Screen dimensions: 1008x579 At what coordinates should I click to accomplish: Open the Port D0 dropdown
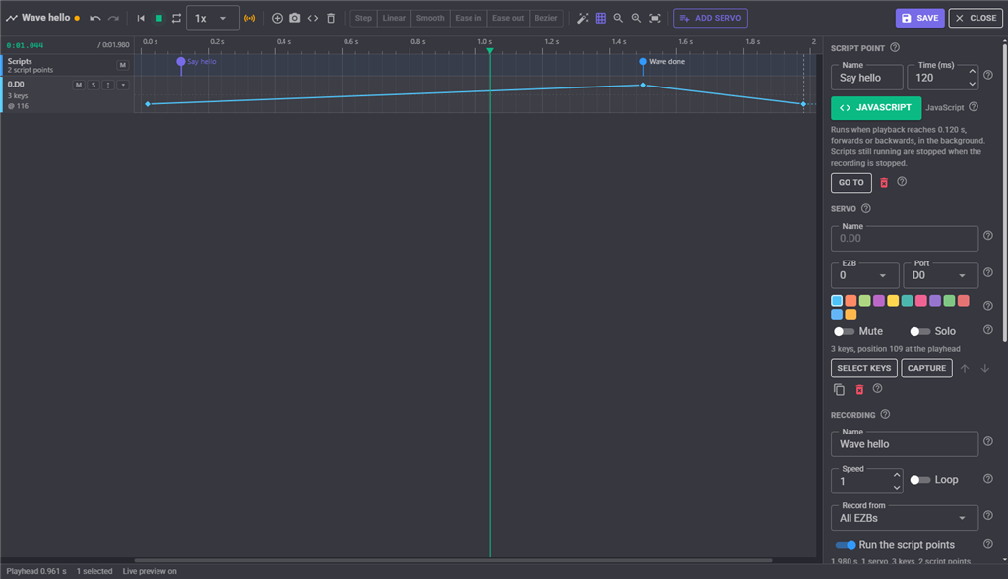[x=940, y=275]
